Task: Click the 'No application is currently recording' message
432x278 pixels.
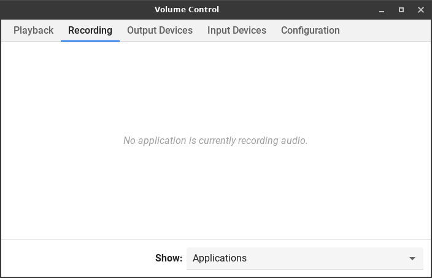Action: click(215, 141)
